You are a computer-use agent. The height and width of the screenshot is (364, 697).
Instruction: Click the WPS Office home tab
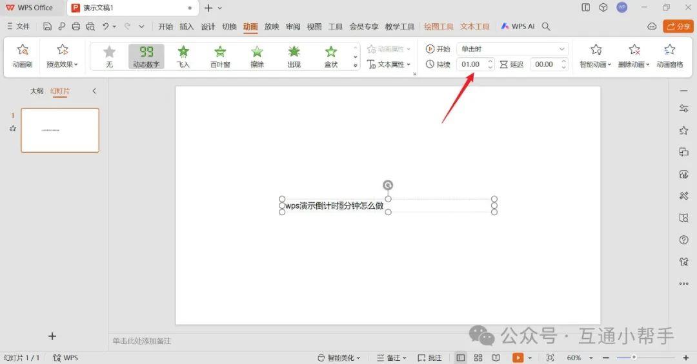[29, 8]
